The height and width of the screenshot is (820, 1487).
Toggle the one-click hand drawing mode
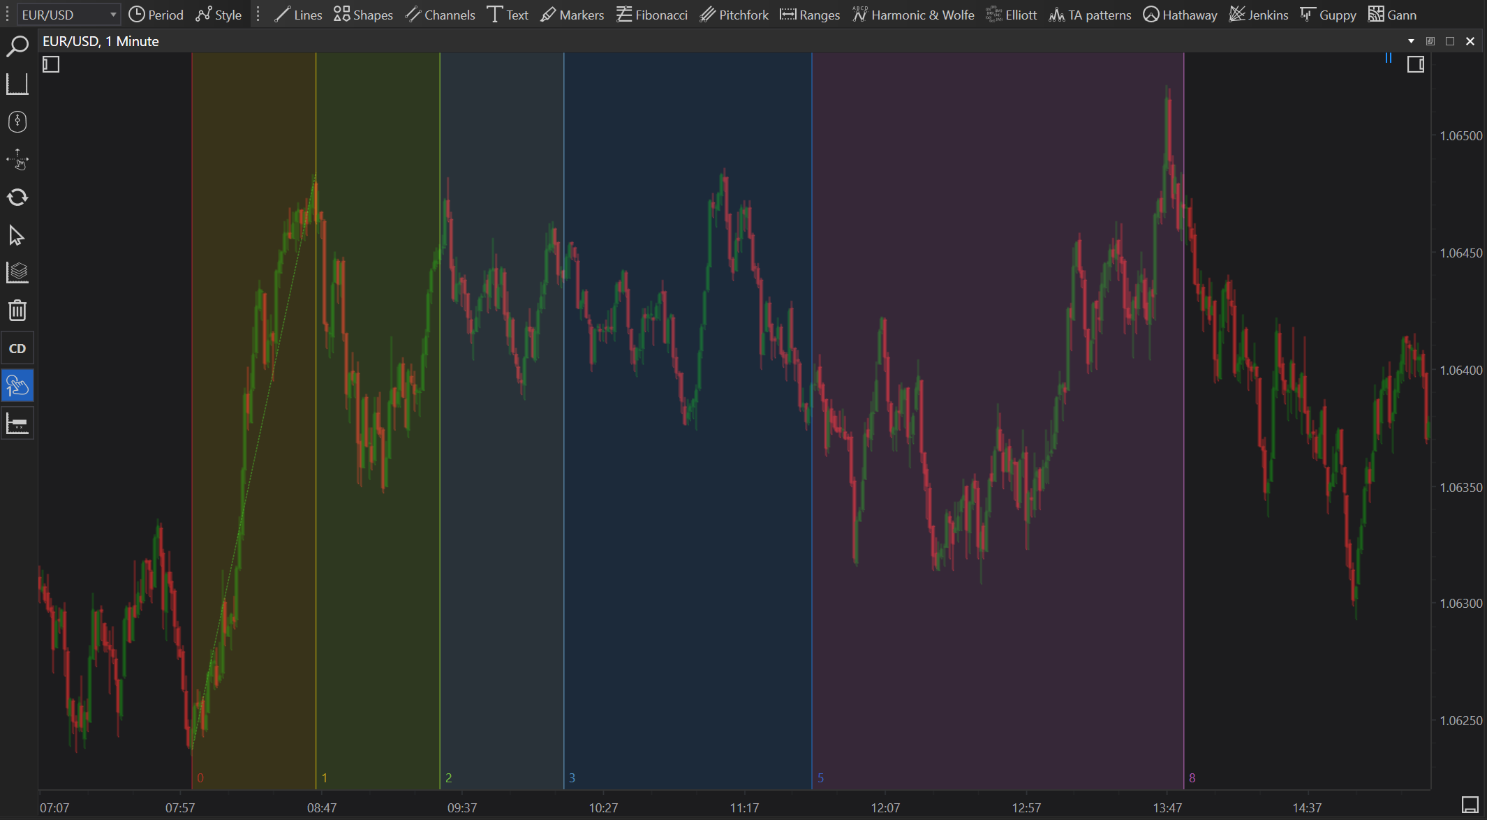point(17,386)
